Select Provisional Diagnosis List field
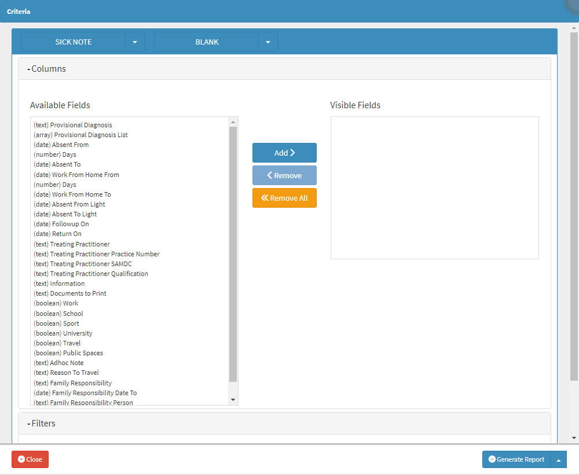The image size is (579, 475). 80,135
